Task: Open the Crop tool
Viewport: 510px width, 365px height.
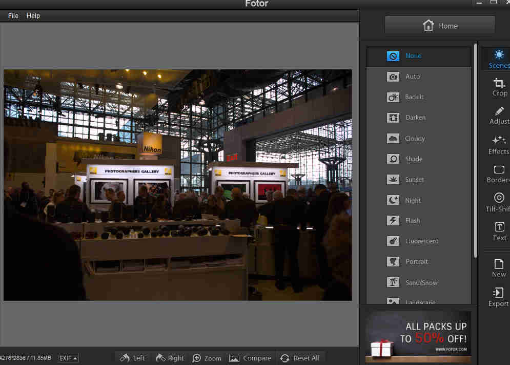Action: pos(499,87)
